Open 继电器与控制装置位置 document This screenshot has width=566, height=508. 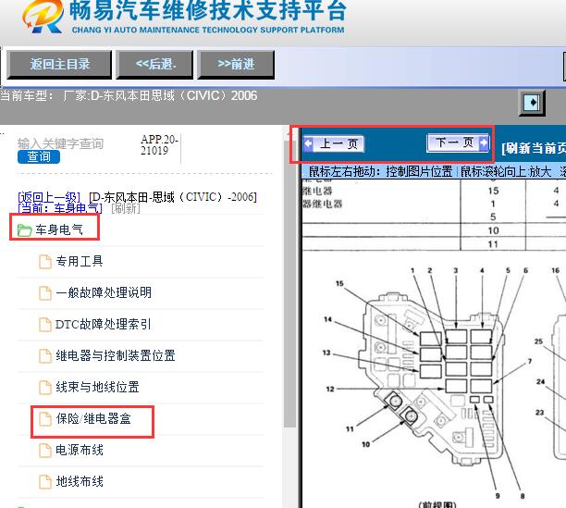(x=116, y=355)
